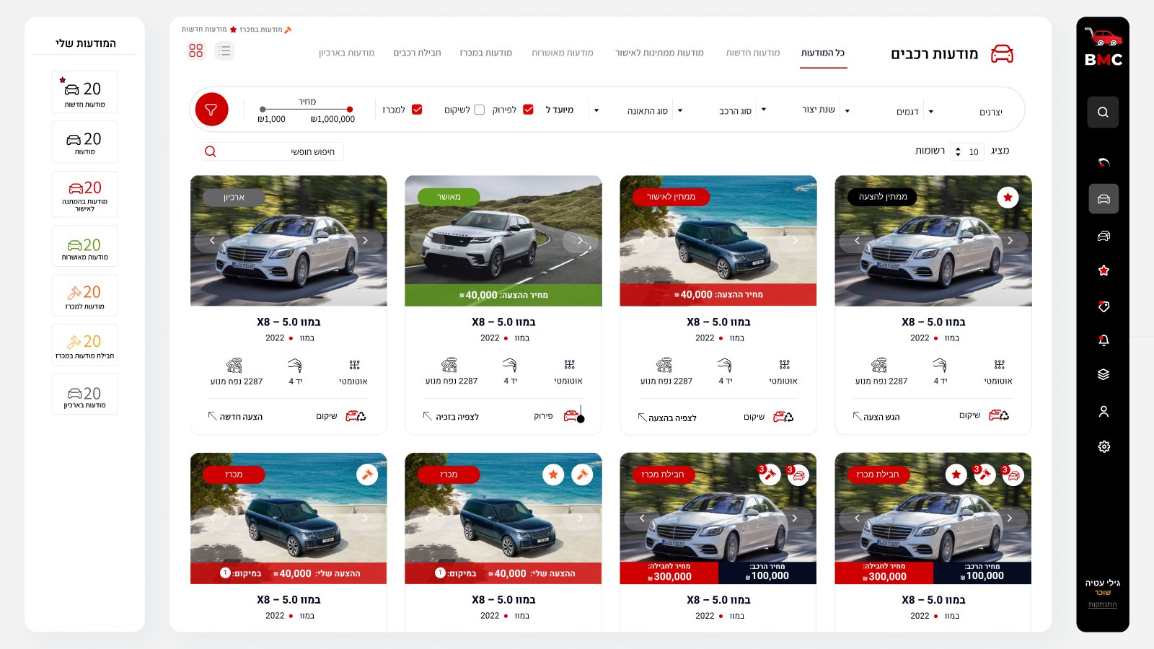This screenshot has width=1154, height=649.
Task: Open 'מודעות בארכיון' tile in My Ads panel
Action: [85, 394]
